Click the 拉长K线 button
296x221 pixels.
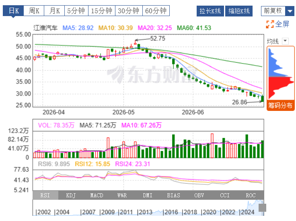point(210,11)
